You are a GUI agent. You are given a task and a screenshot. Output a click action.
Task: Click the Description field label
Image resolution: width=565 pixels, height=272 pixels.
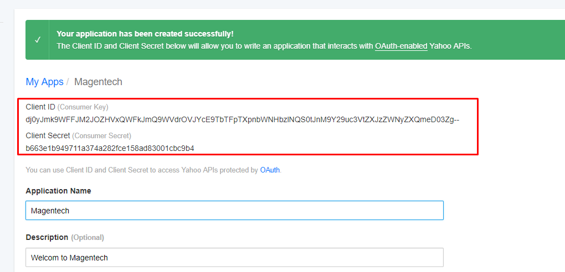[47, 238]
